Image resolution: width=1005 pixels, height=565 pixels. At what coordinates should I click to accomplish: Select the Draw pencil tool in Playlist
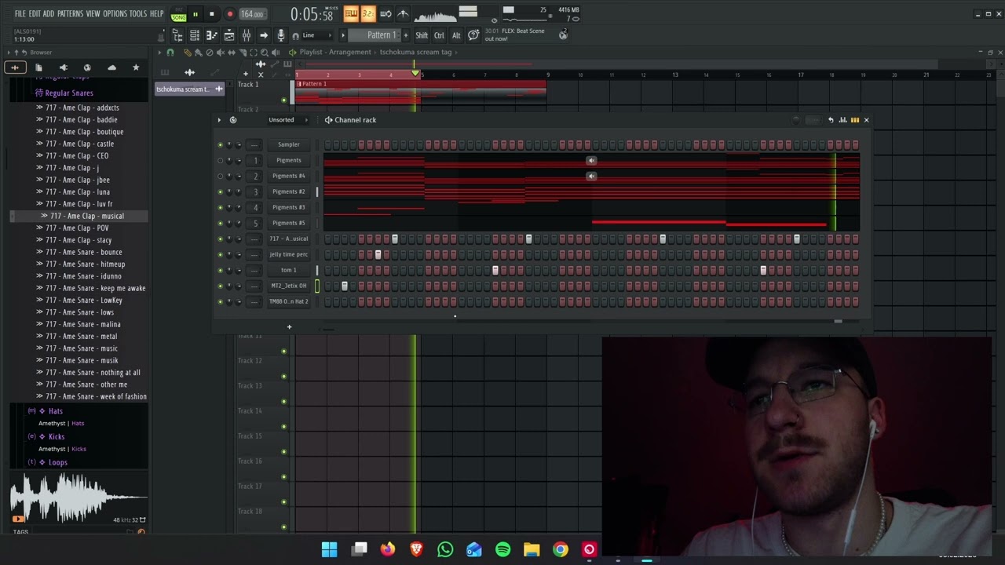187,53
